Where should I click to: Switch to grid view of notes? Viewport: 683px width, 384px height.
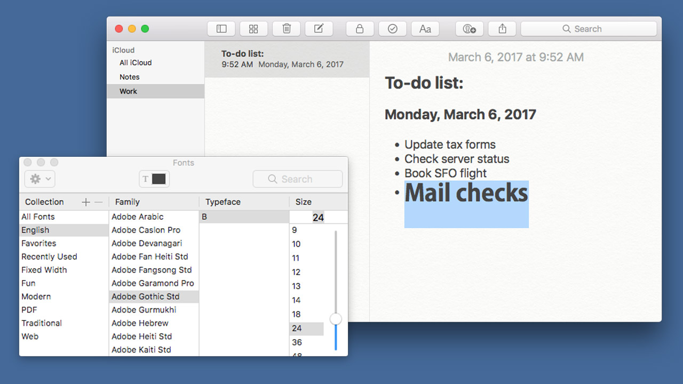coord(253,28)
